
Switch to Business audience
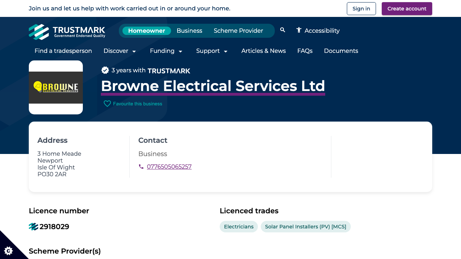(189, 31)
